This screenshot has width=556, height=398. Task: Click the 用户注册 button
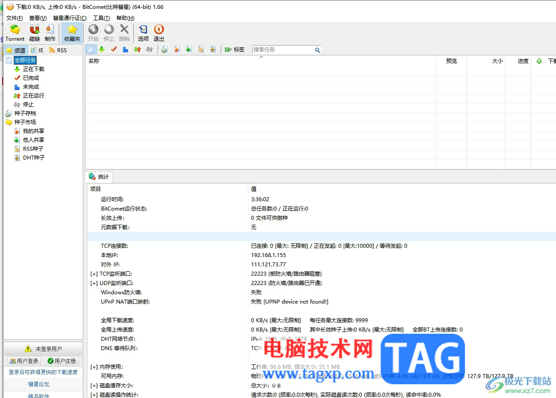click(x=62, y=361)
